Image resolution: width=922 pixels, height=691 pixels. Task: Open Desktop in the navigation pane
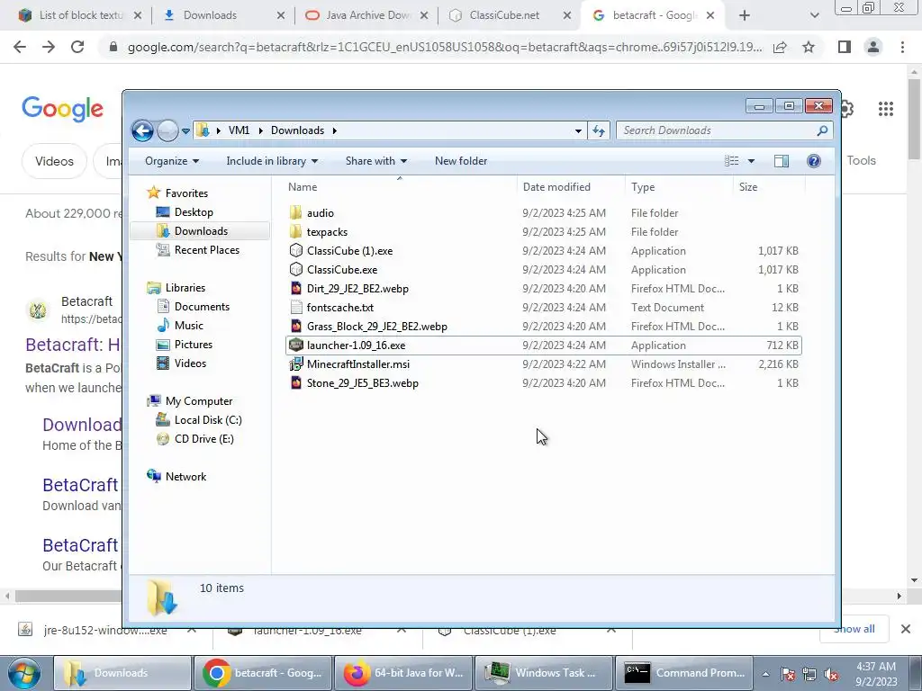coord(194,212)
